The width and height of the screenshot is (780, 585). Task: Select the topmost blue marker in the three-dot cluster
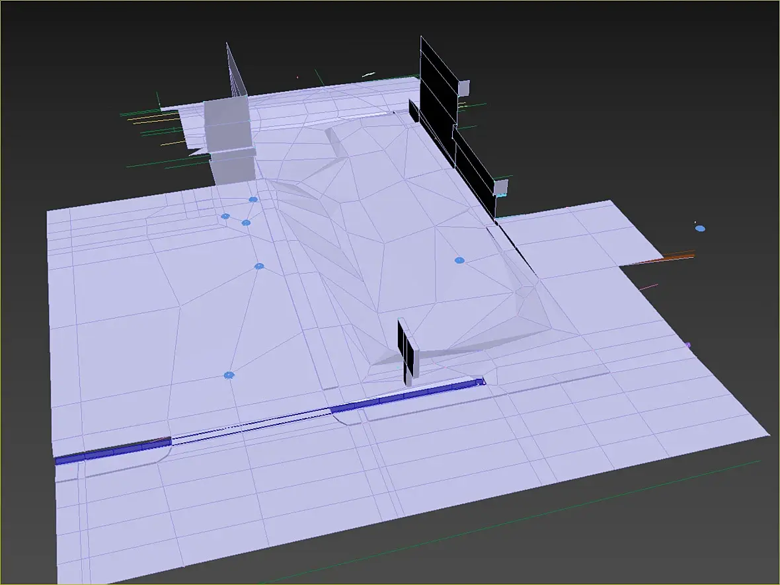pyautogui.click(x=253, y=199)
